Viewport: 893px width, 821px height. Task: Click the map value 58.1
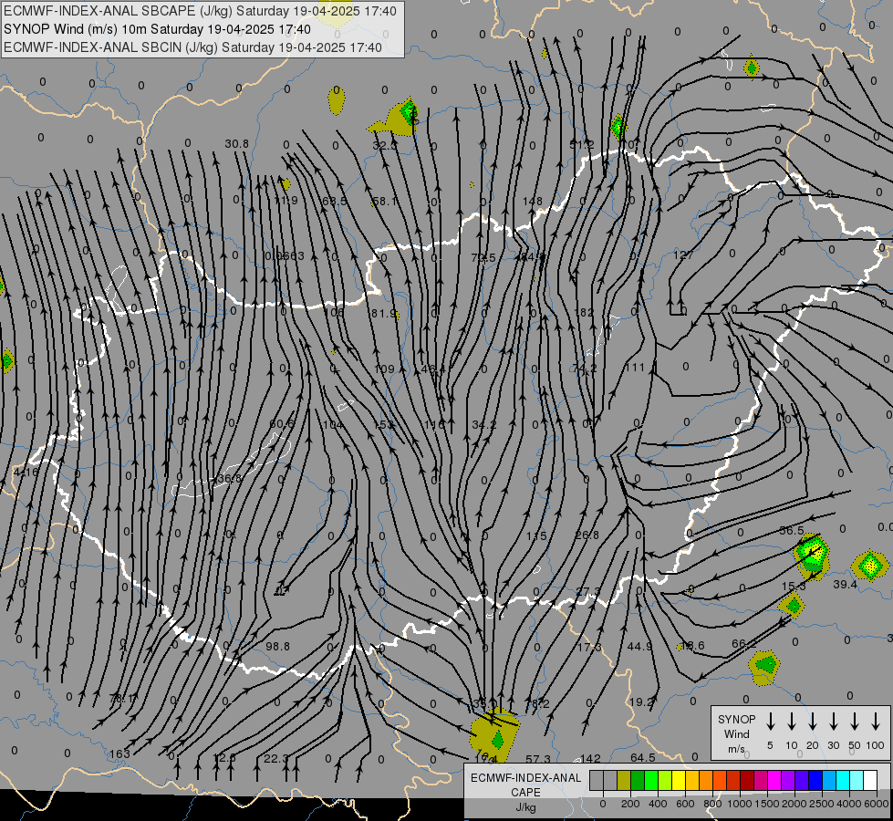click(386, 201)
